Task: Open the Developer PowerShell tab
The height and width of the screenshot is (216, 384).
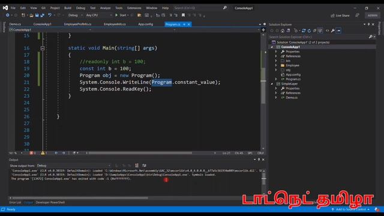Action: (50, 202)
